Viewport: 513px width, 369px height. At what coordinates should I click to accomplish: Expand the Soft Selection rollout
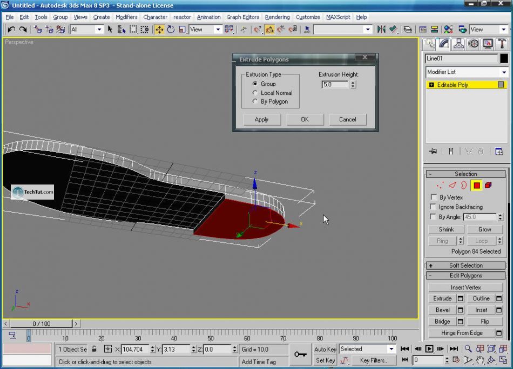click(x=466, y=265)
